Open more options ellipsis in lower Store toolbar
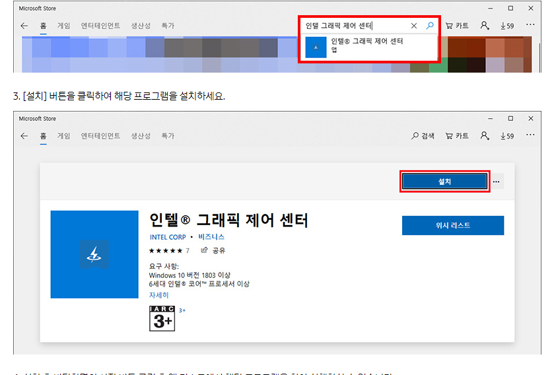Screen dimensions: 552x375 click(530, 135)
